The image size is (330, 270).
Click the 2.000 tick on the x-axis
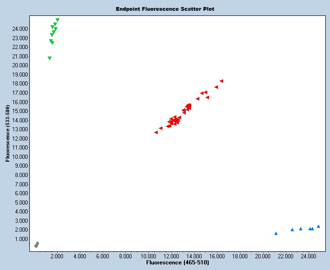(x=57, y=256)
